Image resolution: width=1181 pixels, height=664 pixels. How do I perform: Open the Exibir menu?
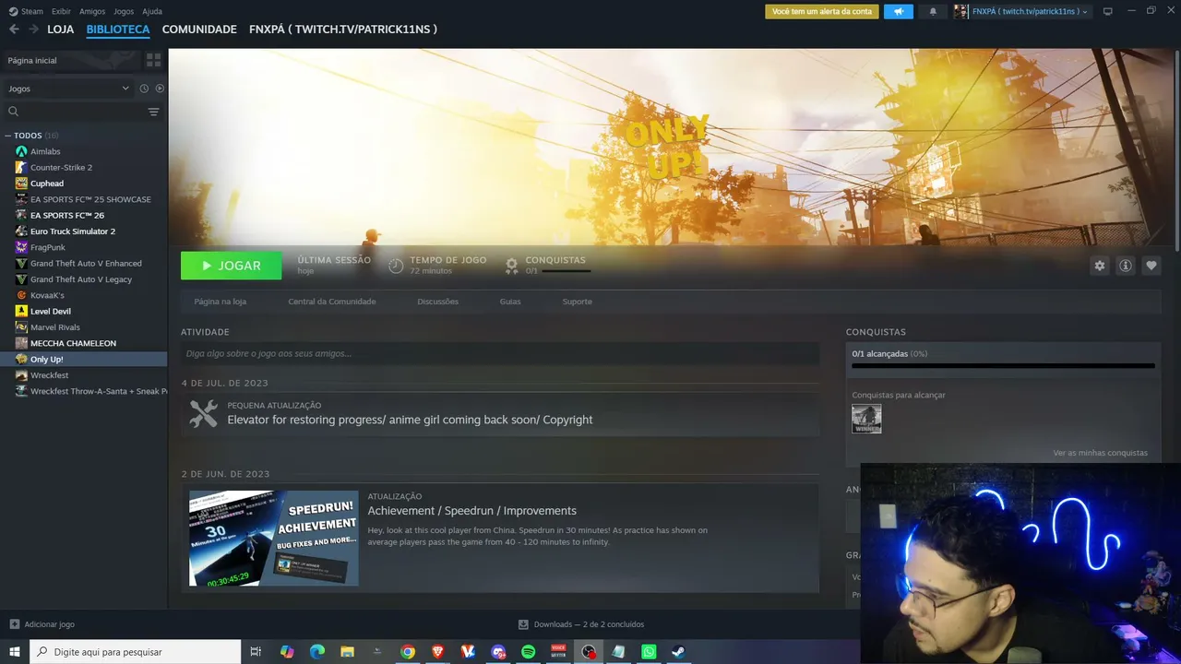click(61, 11)
